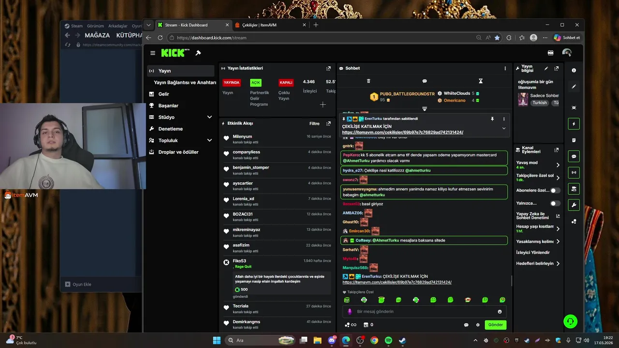The width and height of the screenshot is (619, 348).
Task: Click Oyun Ekle in Steam window
Action: click(x=78, y=284)
